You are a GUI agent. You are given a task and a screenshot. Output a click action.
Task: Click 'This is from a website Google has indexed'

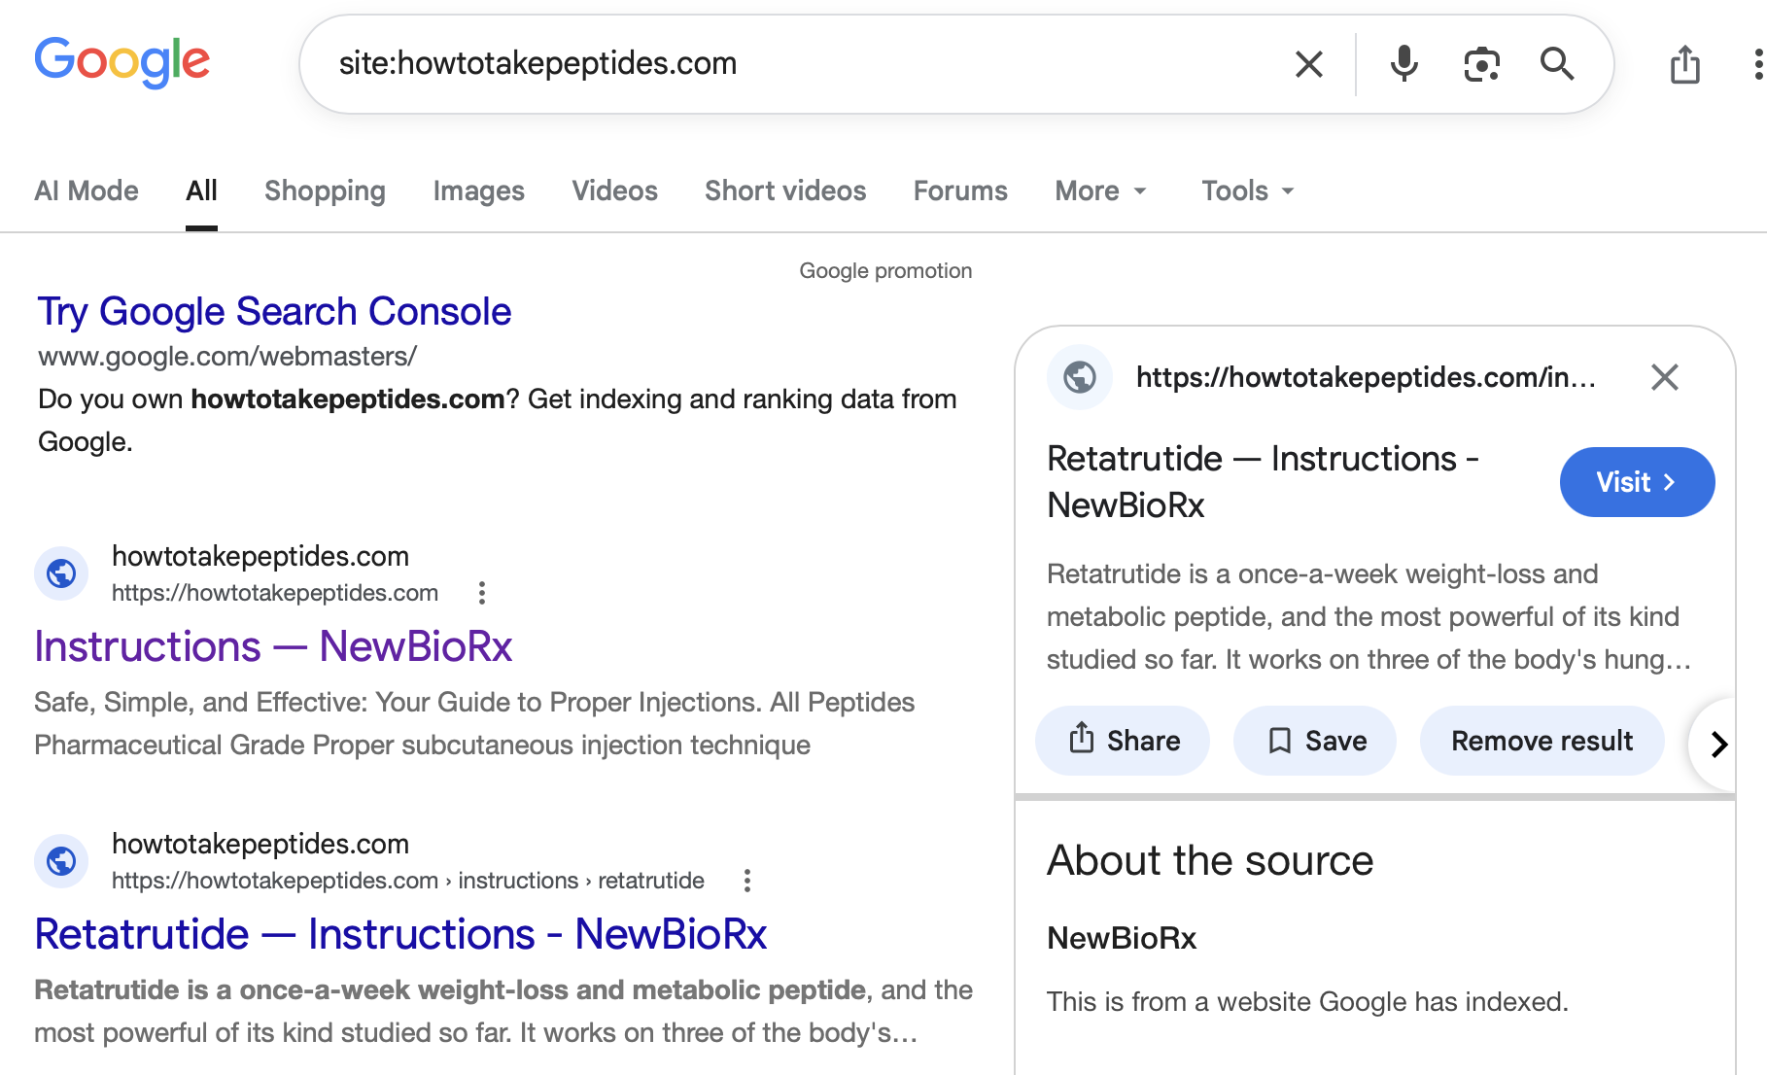1307,1002
